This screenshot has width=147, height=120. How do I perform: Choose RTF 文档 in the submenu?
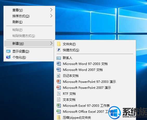pyautogui.click(x=95, y=94)
